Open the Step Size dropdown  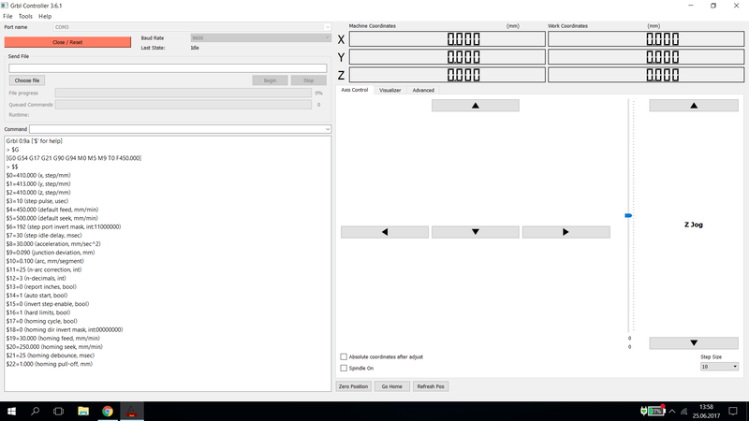click(x=719, y=367)
